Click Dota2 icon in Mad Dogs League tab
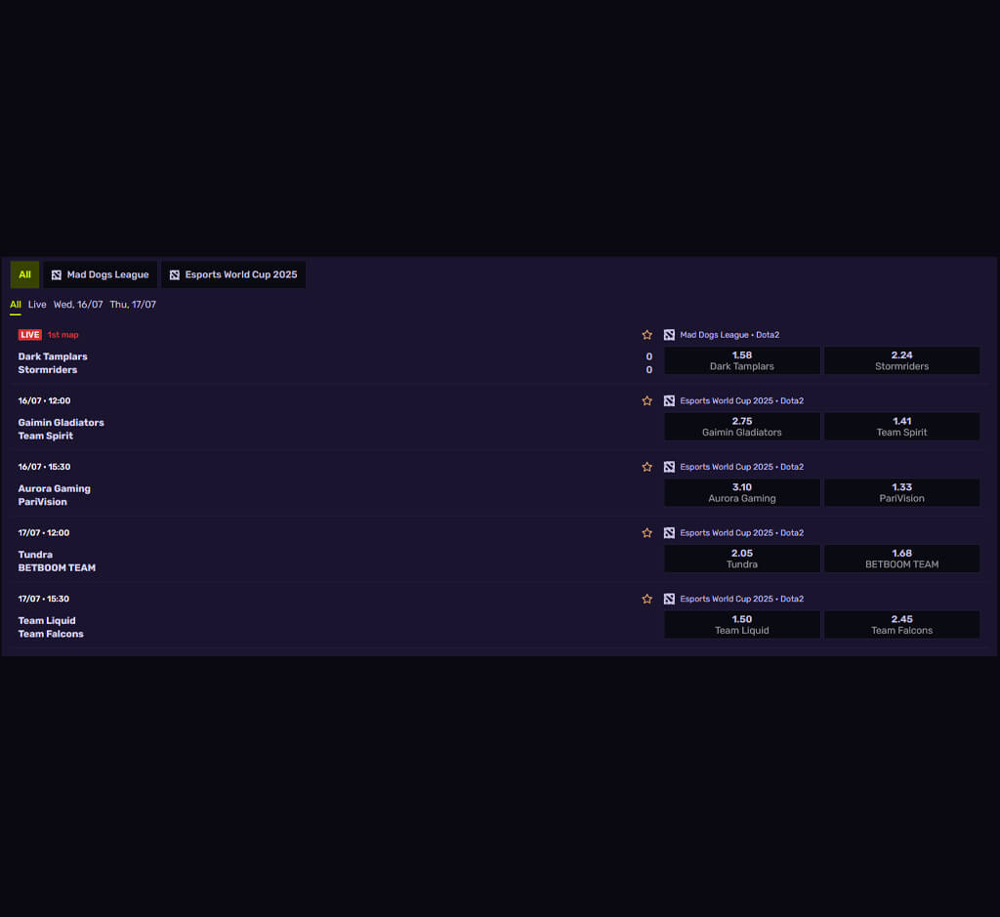1000x917 pixels. click(56, 274)
